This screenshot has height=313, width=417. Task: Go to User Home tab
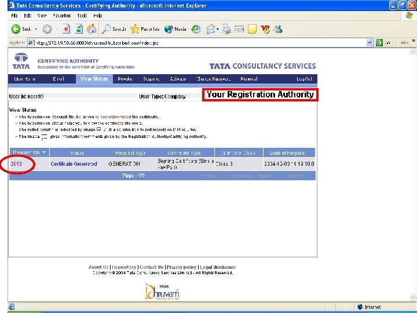pos(25,79)
